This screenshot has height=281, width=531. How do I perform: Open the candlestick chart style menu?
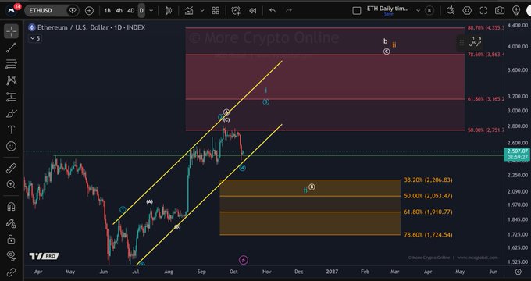(x=169, y=11)
